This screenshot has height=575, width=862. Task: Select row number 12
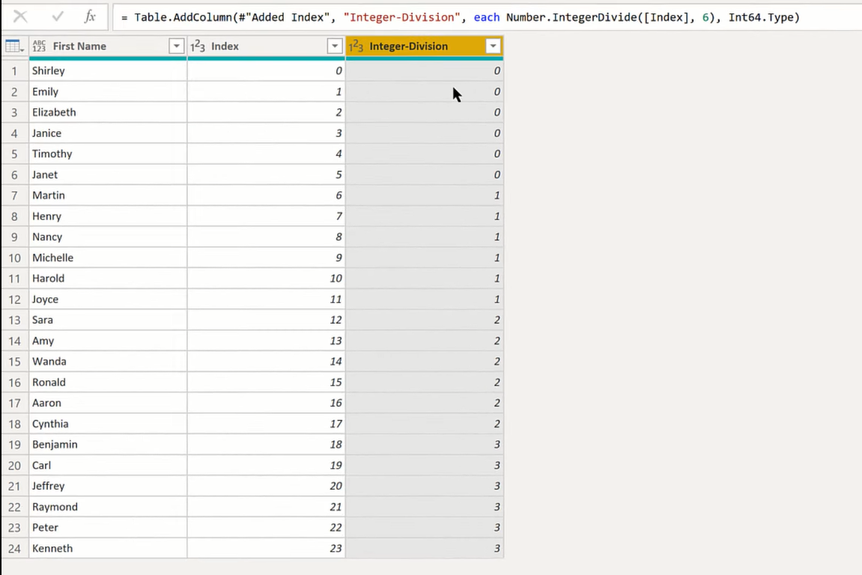(14, 299)
